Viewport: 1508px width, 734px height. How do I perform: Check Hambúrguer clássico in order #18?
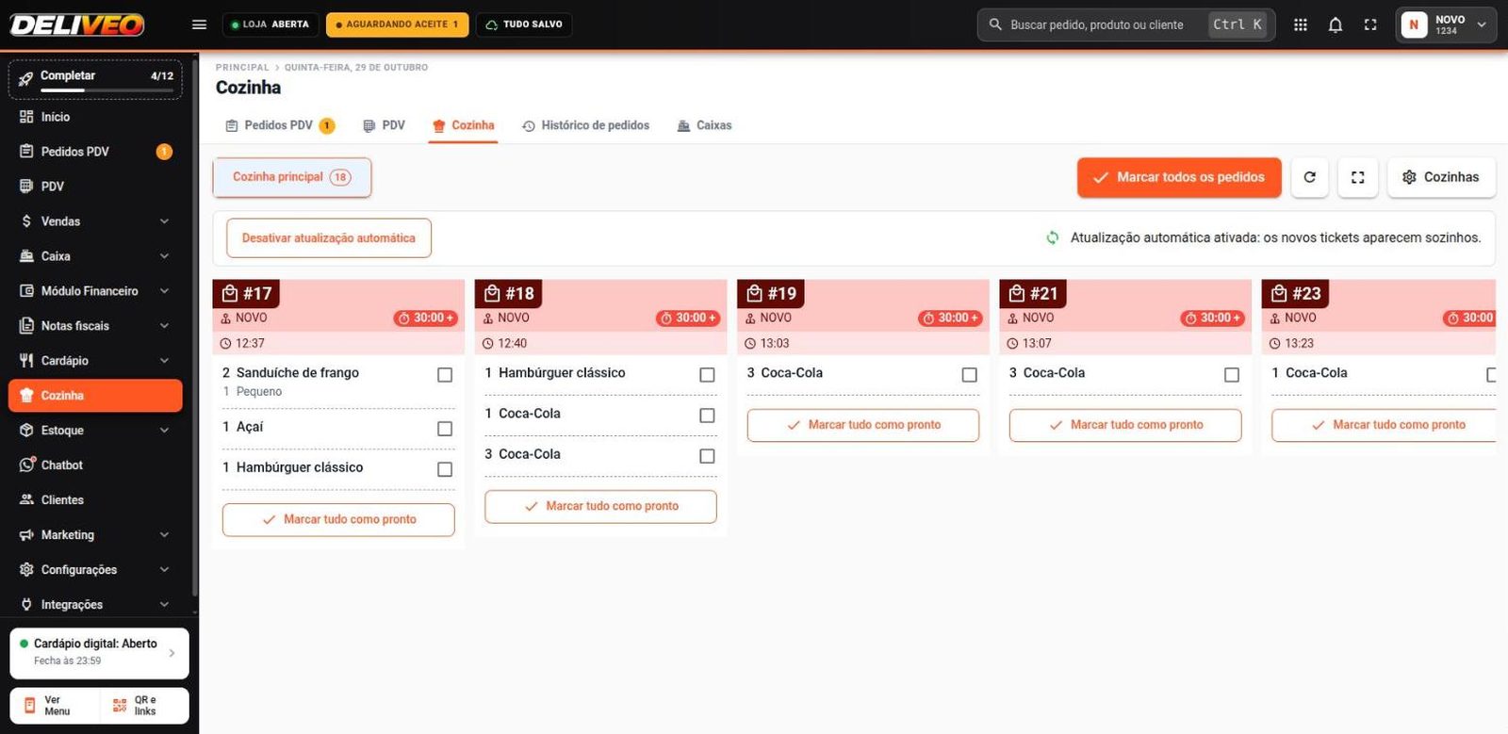pos(707,375)
